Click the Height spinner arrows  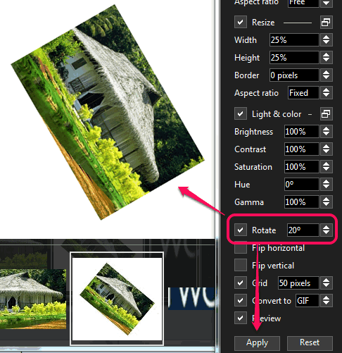326,57
